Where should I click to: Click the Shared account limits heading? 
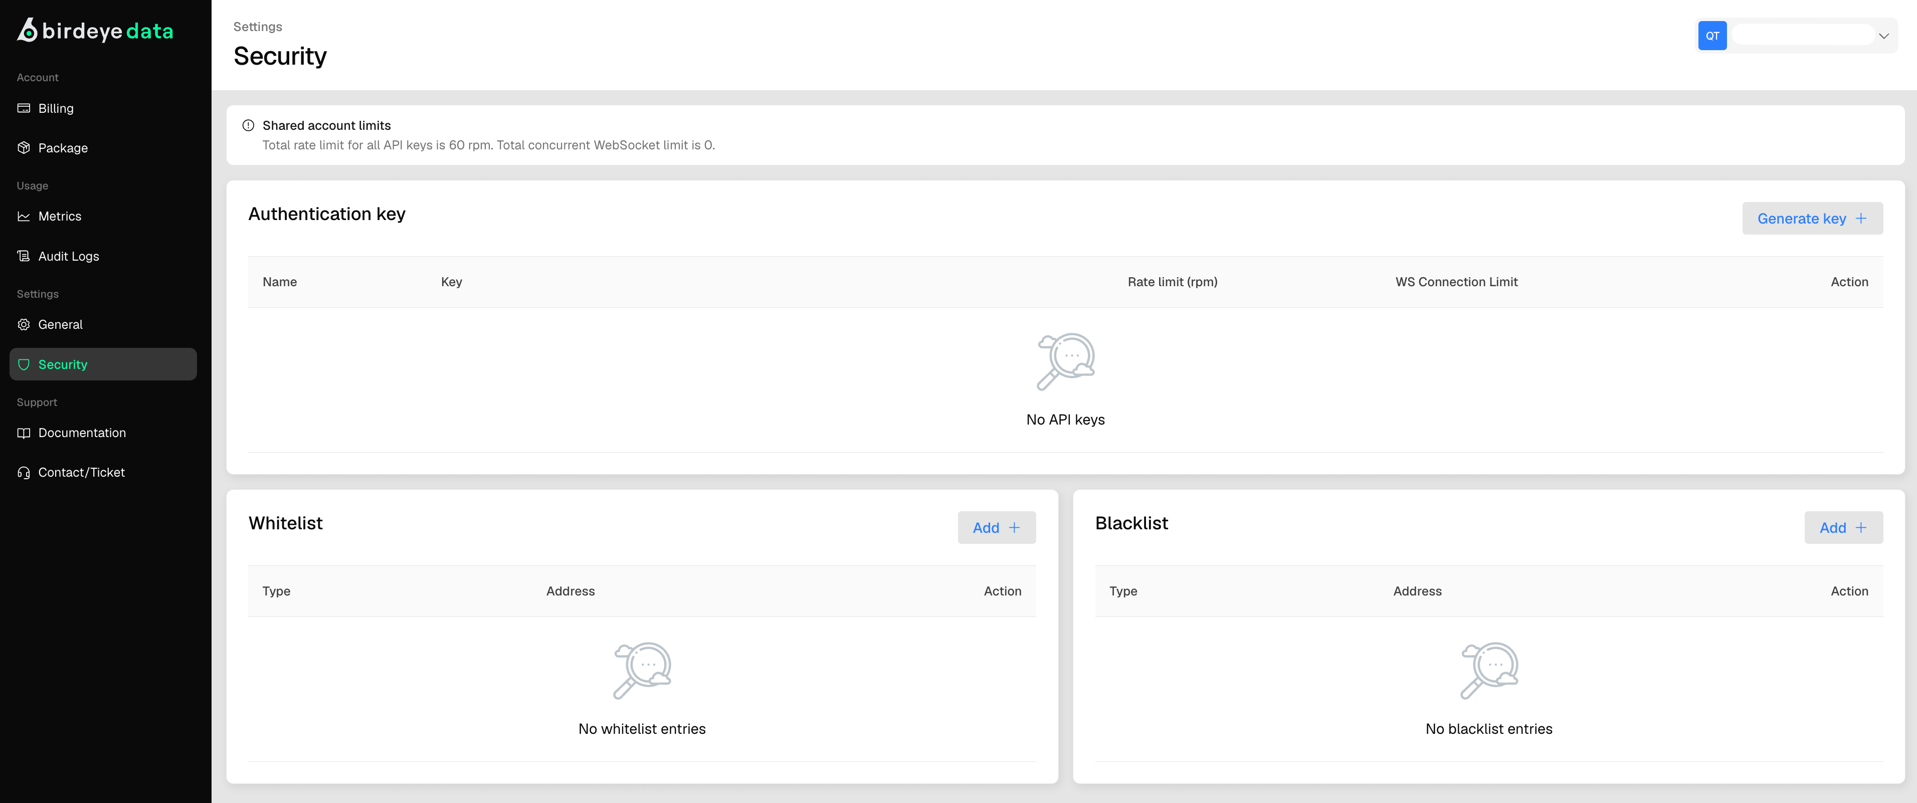click(x=326, y=125)
